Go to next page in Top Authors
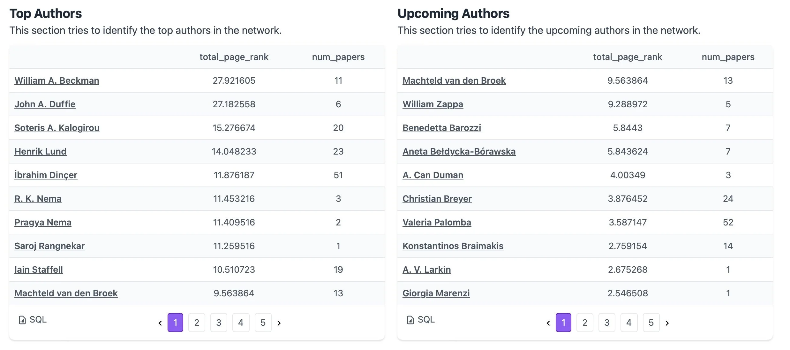 [279, 323]
